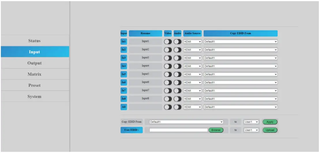
Task: Open Copy EDID From dropdown for Input3
Action: pyautogui.click(x=241, y=58)
